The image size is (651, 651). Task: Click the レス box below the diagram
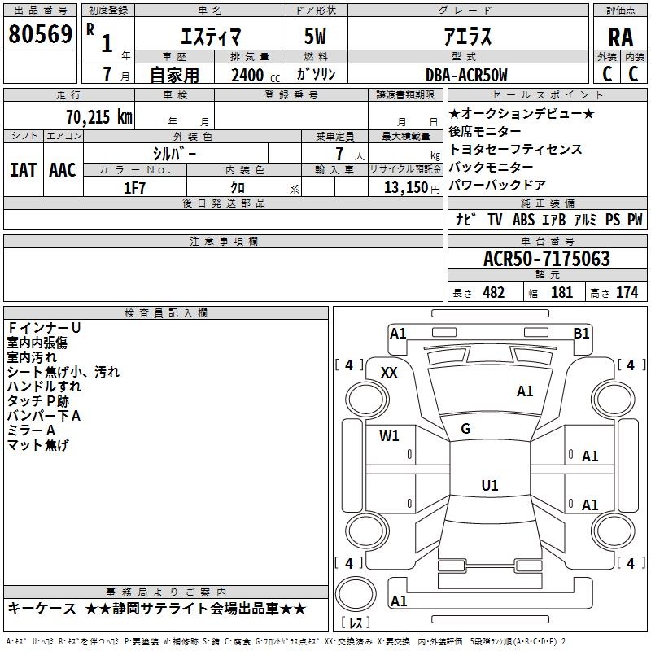[356, 623]
